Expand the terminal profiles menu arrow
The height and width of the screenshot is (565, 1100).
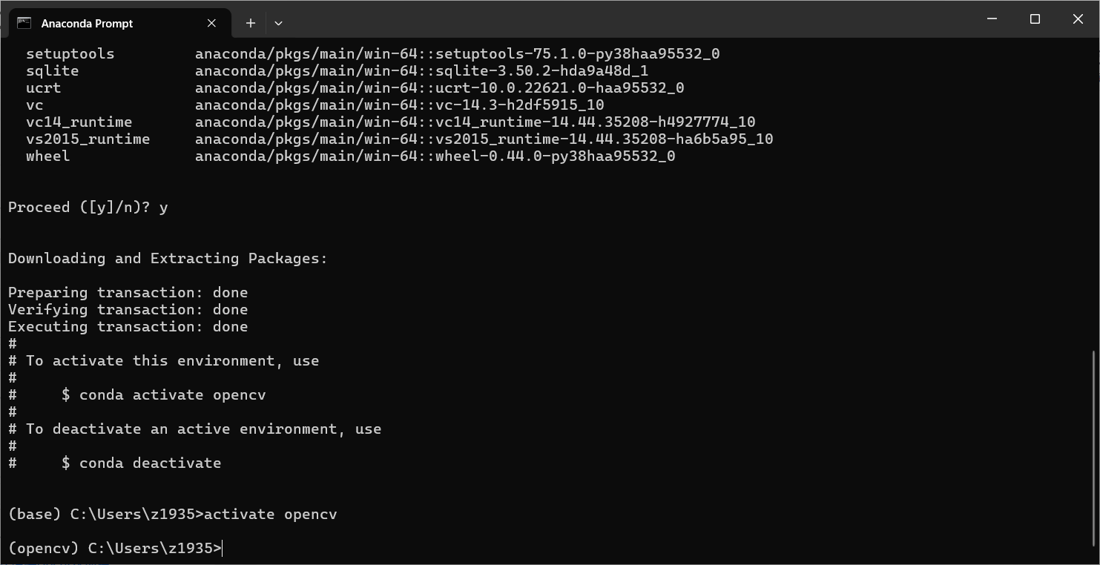point(278,23)
